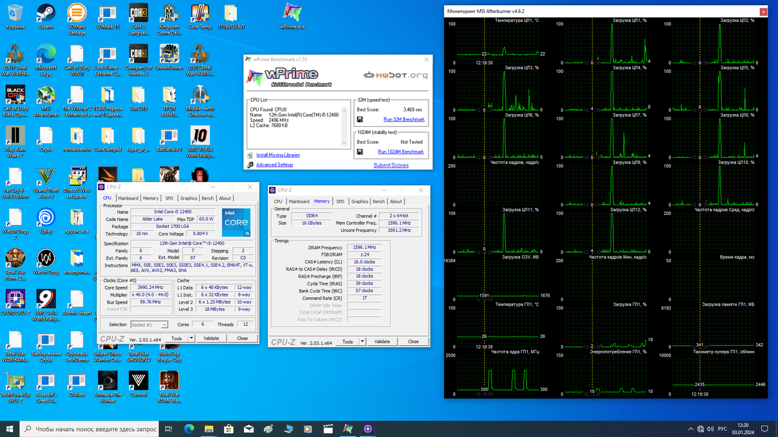Open the Socket #1 selection combo box
Viewport: 778px width, 437px height.
148,324
